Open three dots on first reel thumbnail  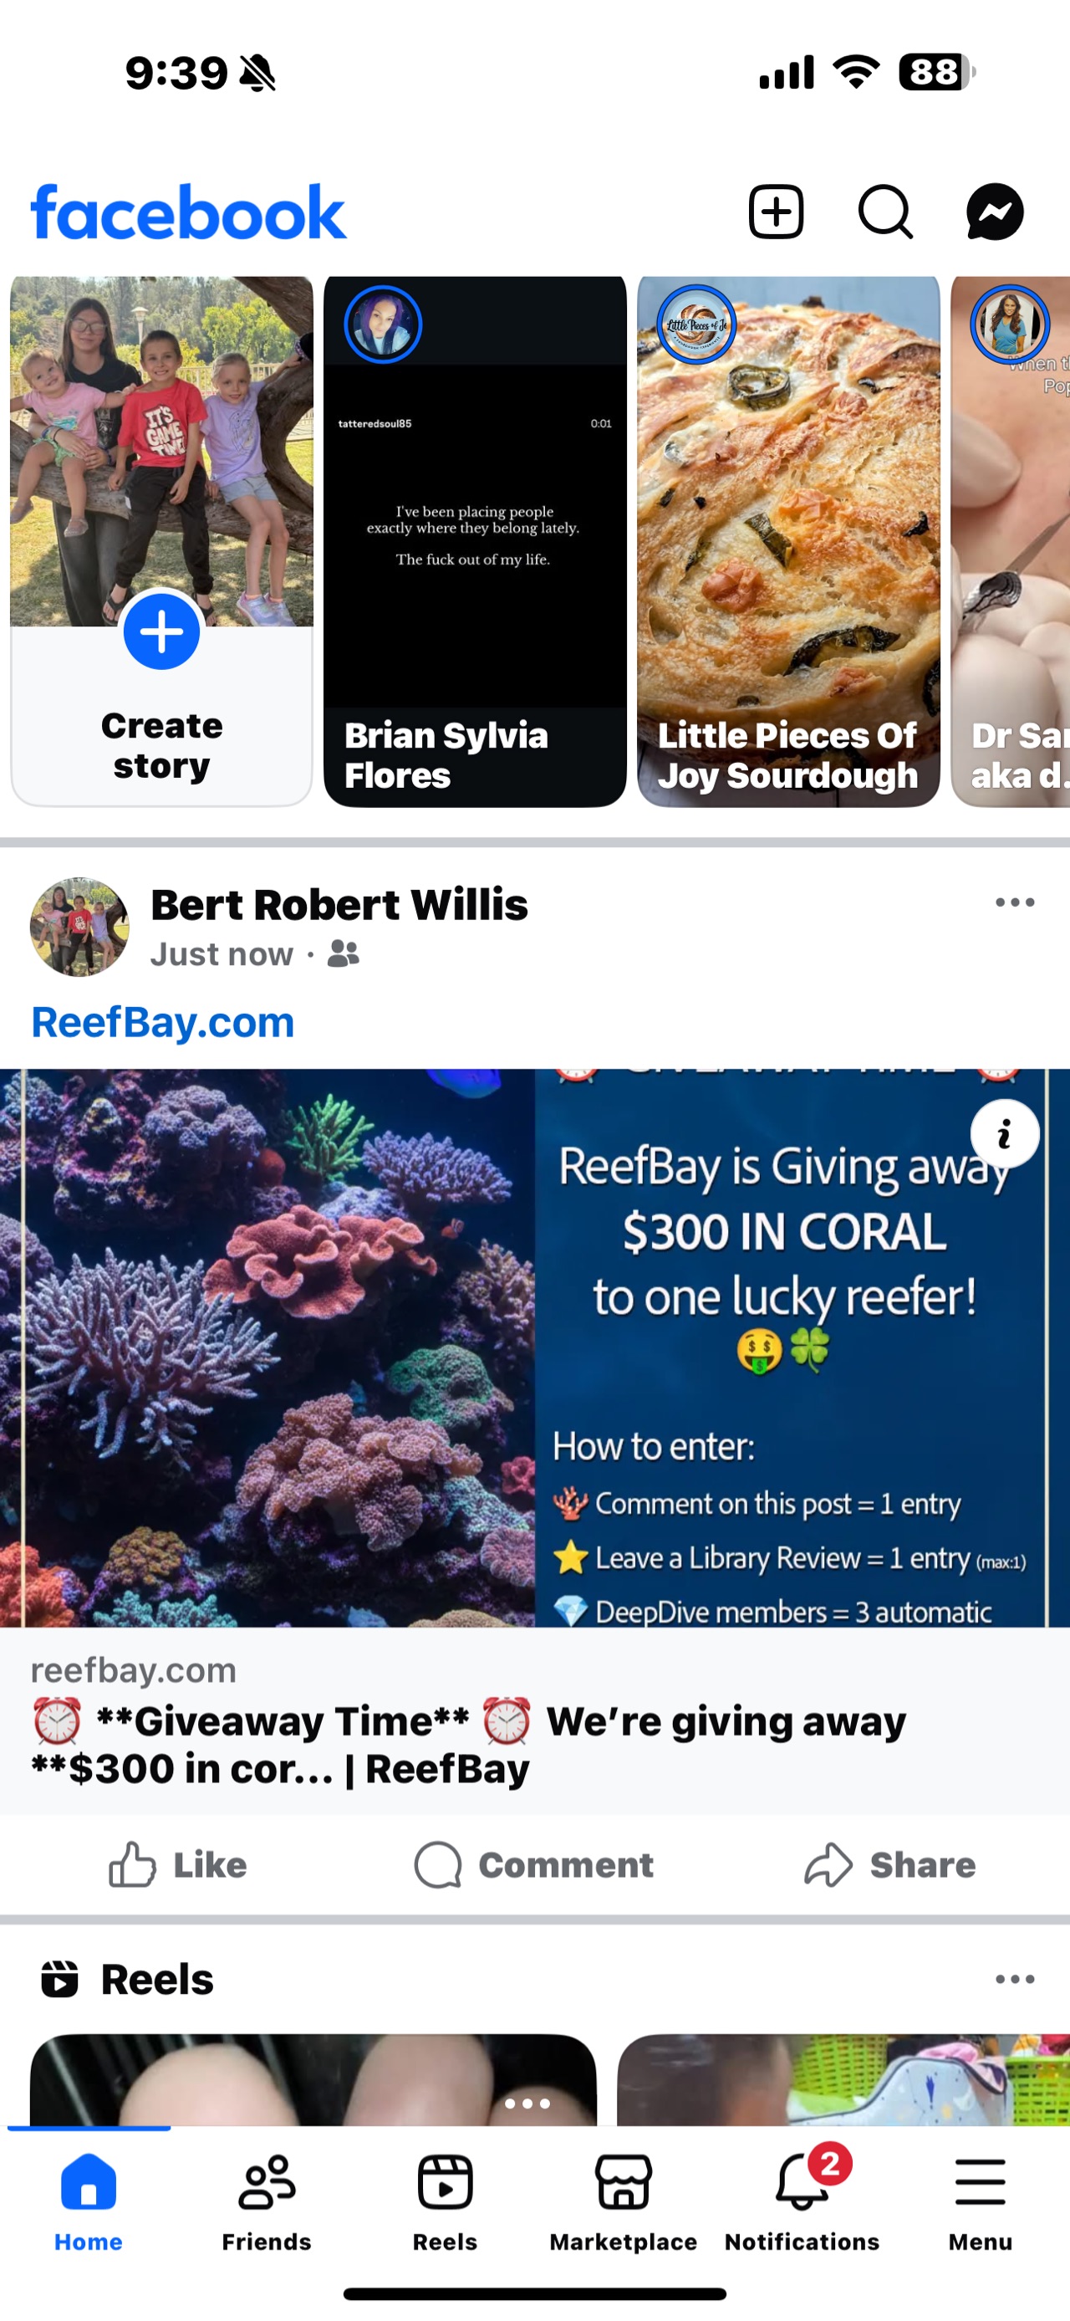click(527, 2103)
